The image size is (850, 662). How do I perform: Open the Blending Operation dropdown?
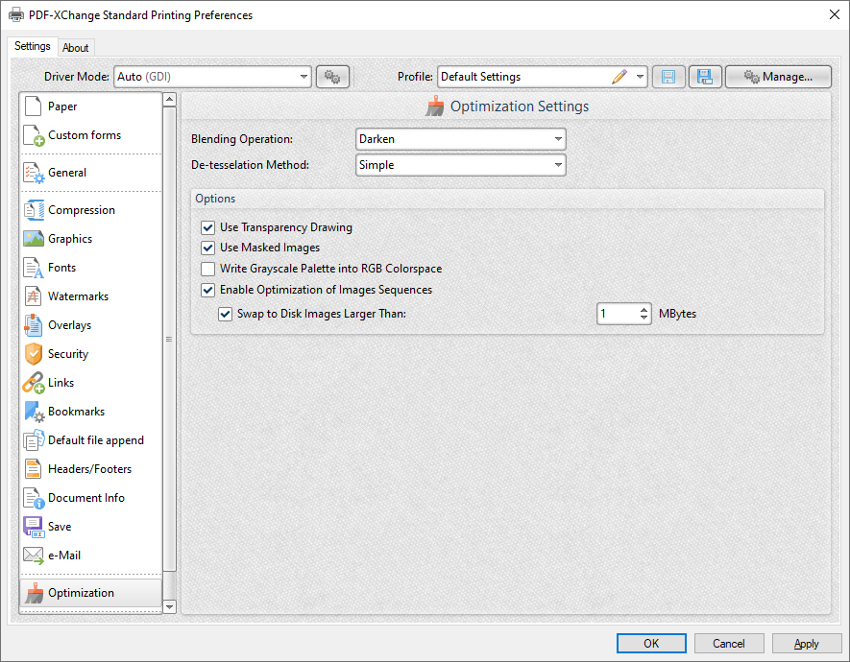557,138
